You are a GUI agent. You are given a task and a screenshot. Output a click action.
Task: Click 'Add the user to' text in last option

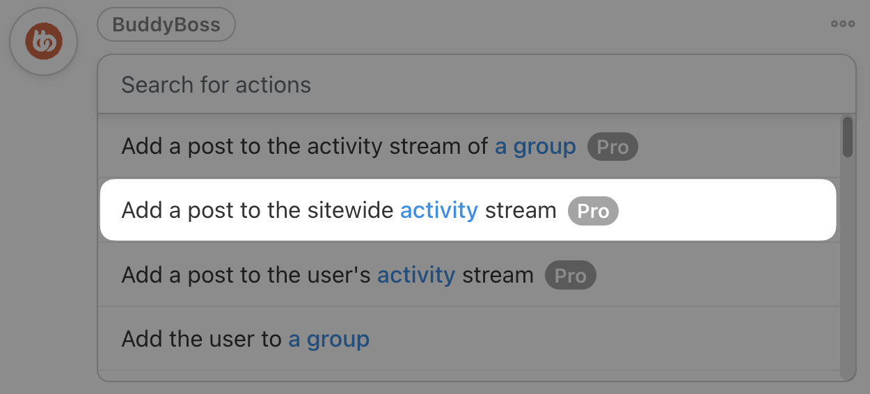202,340
